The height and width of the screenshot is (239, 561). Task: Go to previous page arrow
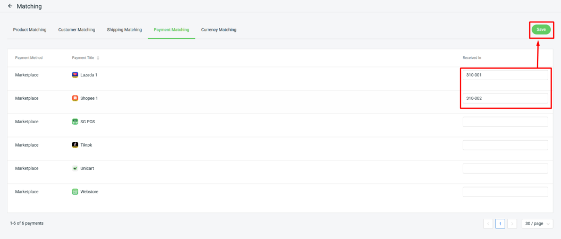(488, 224)
